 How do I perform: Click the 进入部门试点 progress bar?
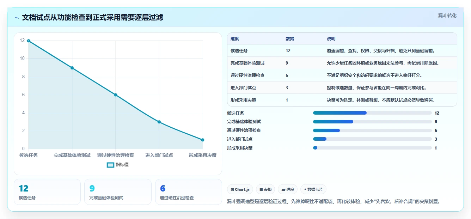(x=372, y=139)
